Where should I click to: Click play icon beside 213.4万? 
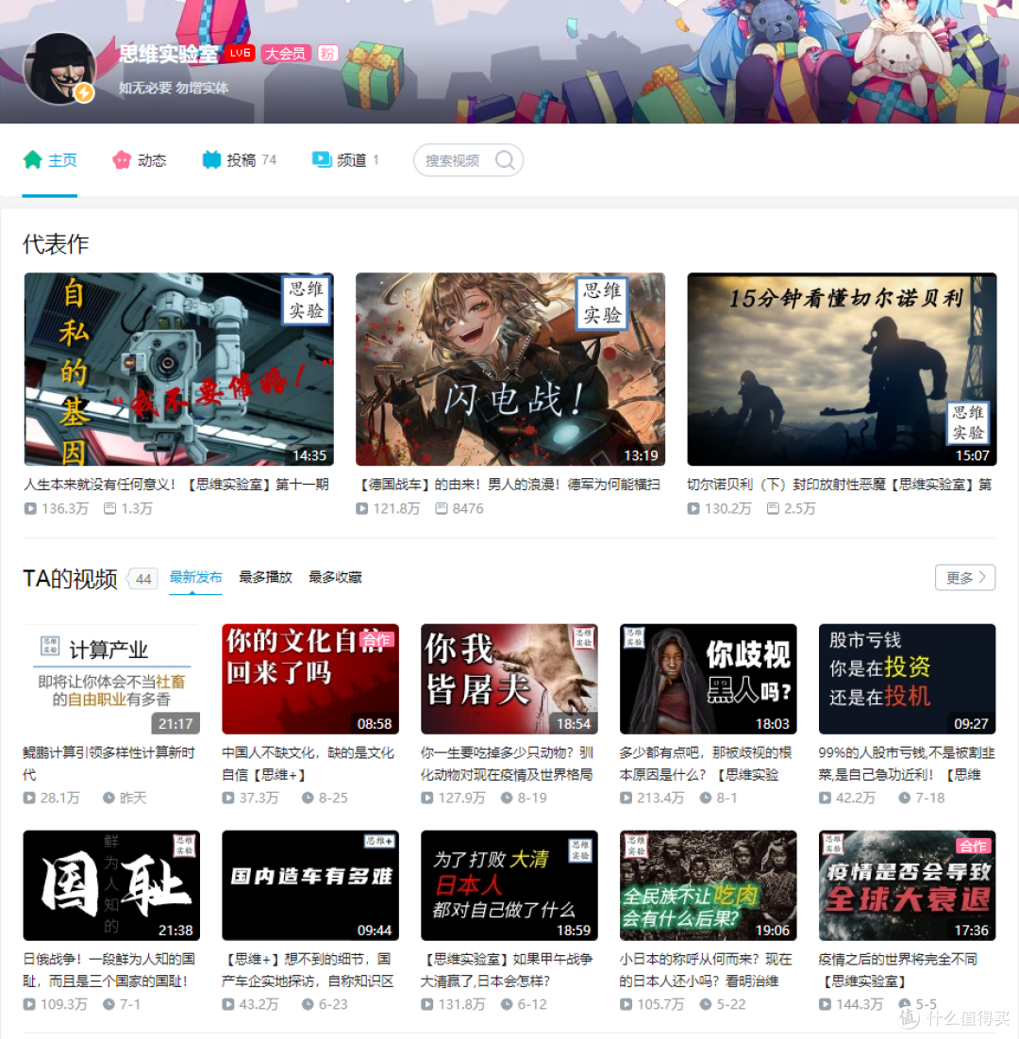[x=626, y=798]
